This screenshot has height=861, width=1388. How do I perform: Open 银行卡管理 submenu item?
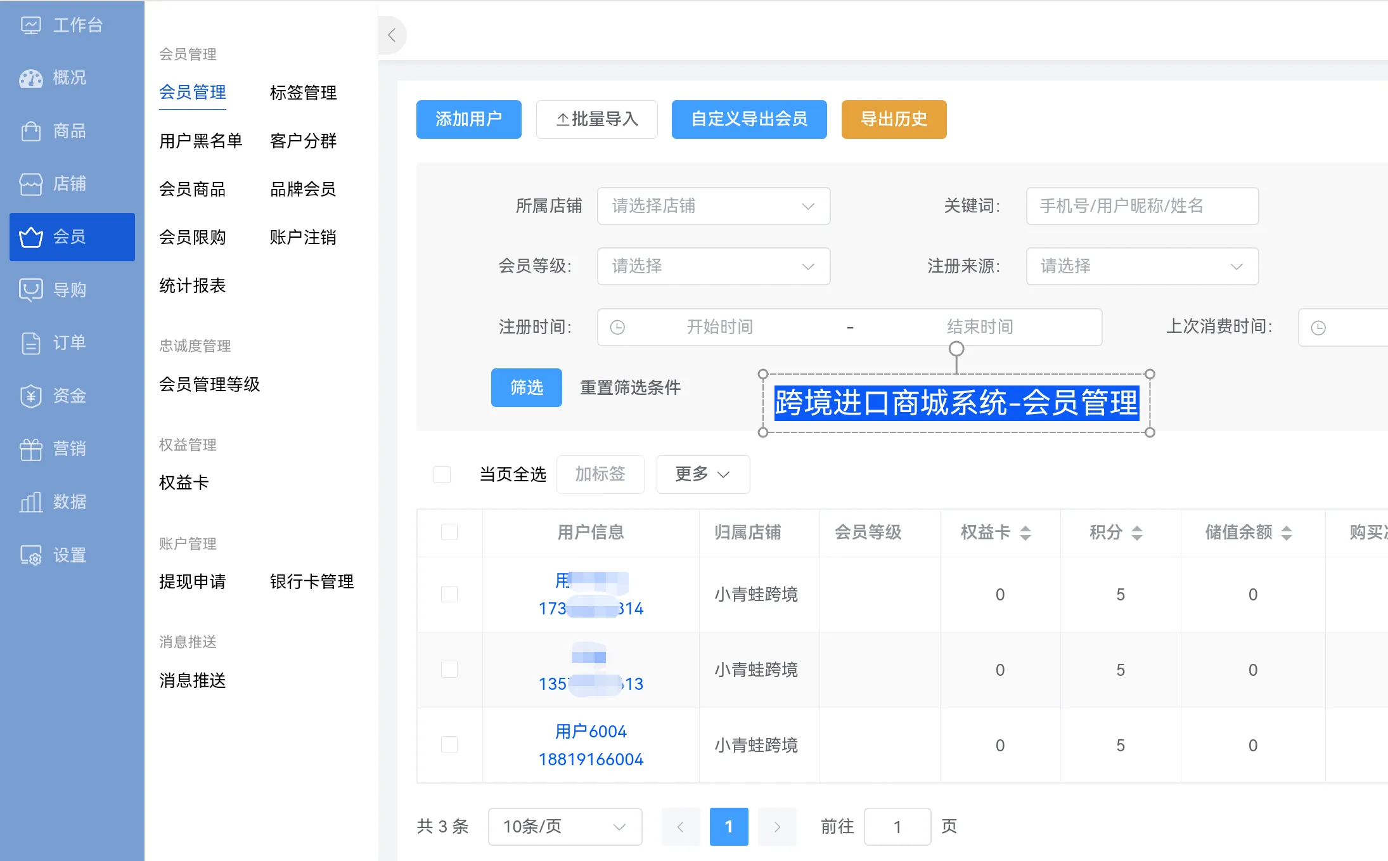(x=312, y=581)
